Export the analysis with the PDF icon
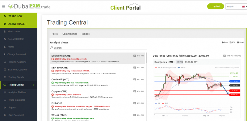247x121 pixels. click(x=231, y=42)
